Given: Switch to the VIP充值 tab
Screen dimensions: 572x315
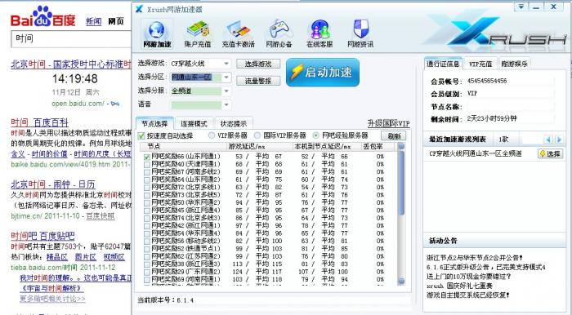Looking at the screenshot, I should pos(480,64).
